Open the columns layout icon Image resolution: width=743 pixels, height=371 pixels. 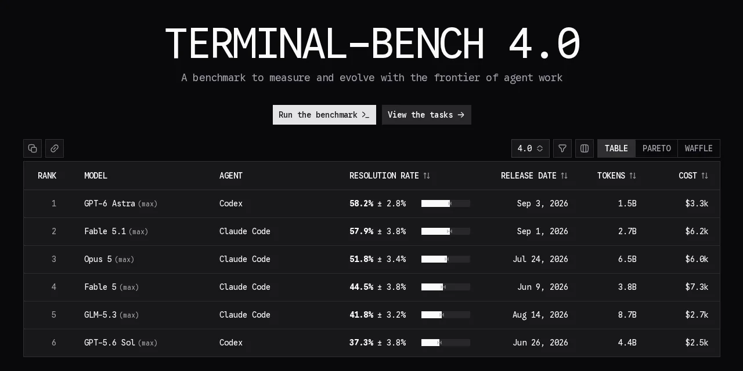(x=585, y=148)
